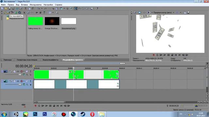The width and height of the screenshot is (209, 117).
Task: Open track 2 automation settings dropdown arrow
Action: [24, 81]
